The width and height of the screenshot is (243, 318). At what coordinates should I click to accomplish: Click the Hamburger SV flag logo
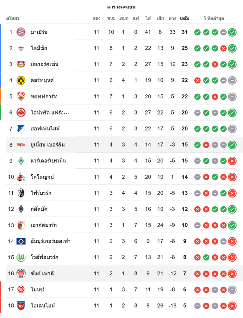click(x=21, y=241)
